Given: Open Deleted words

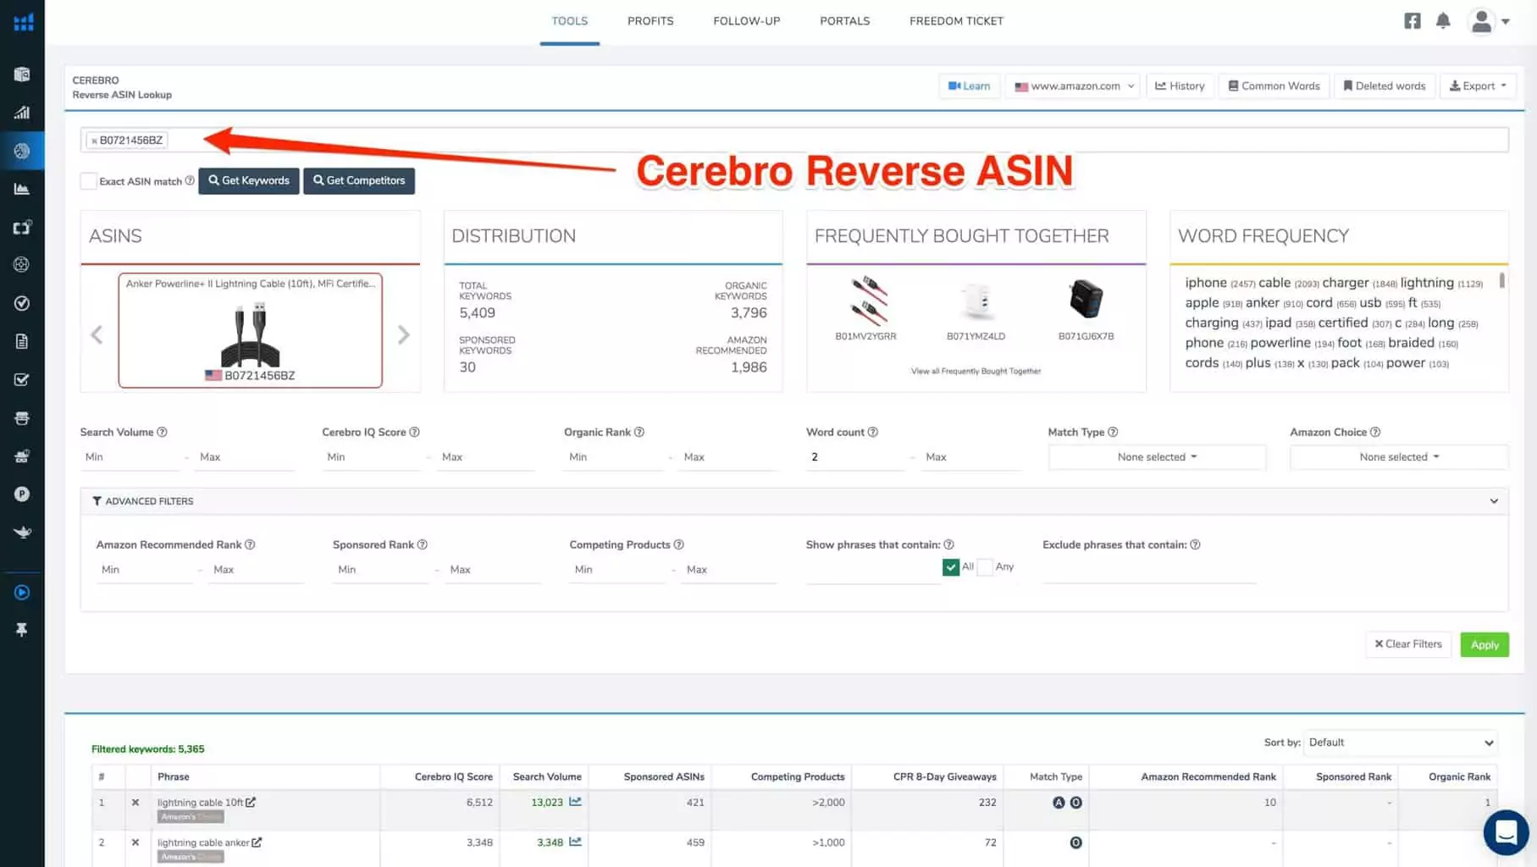Looking at the screenshot, I should coord(1385,86).
